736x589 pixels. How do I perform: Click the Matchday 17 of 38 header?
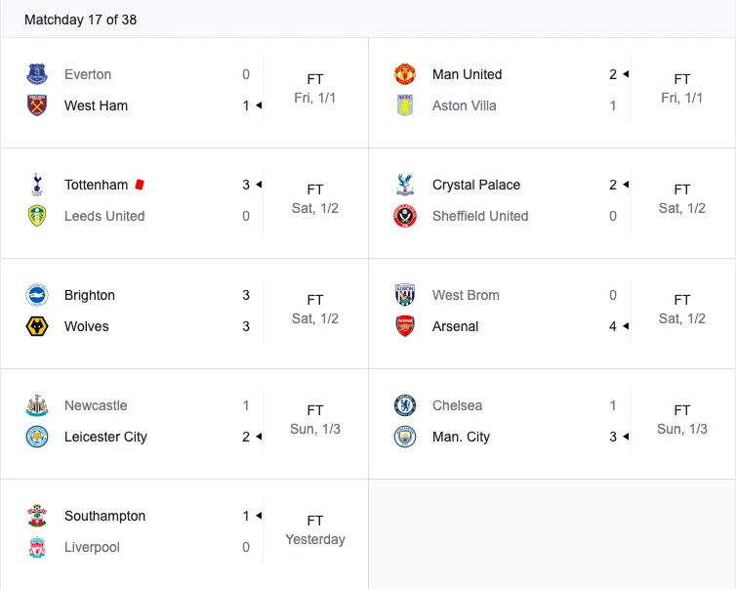click(80, 20)
